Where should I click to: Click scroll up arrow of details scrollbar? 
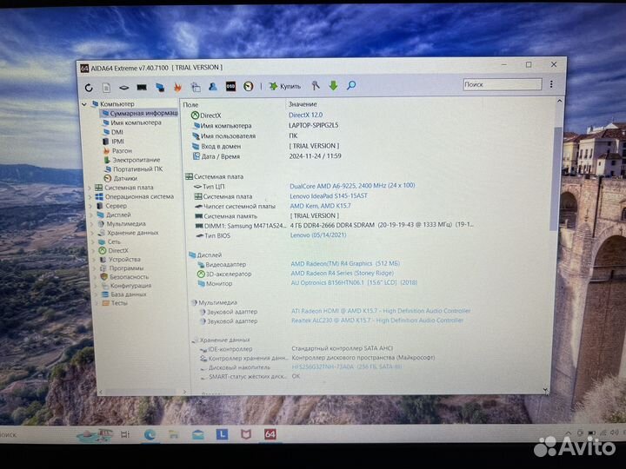(559, 102)
